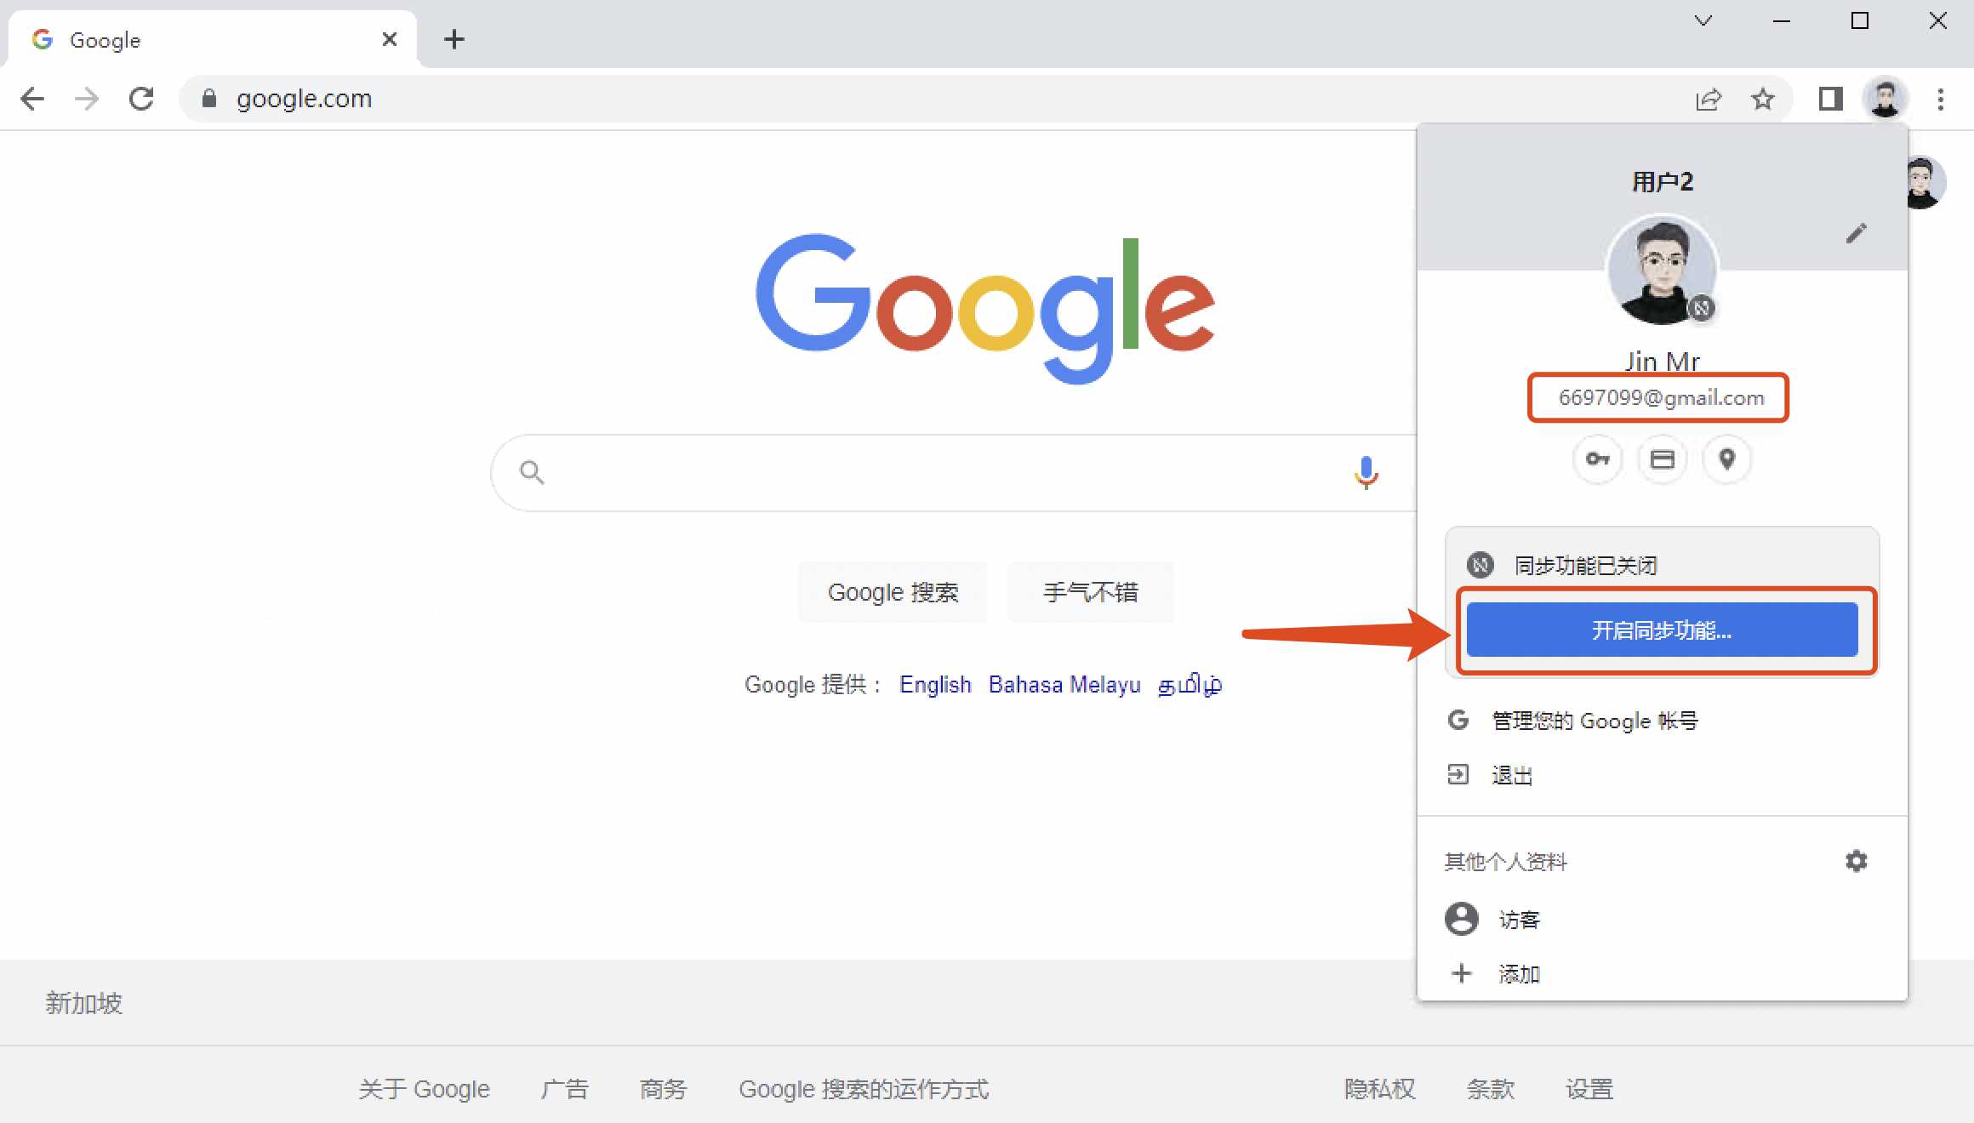
Task: View site info via the lock icon
Action: [208, 99]
